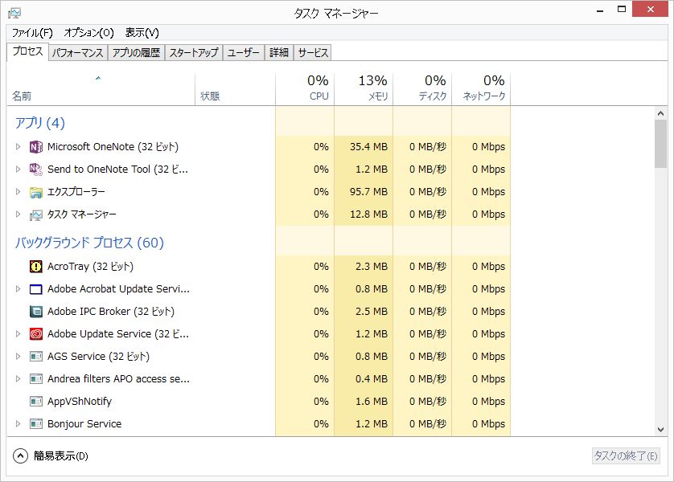Open the ファイル(F) menu

(x=32, y=33)
